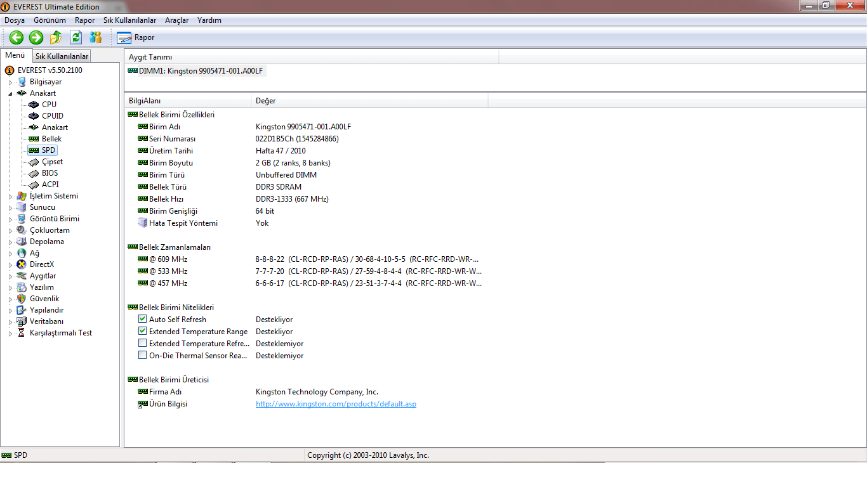Click the Sunucu server icon
The height and width of the screenshot is (487, 867).
22,207
